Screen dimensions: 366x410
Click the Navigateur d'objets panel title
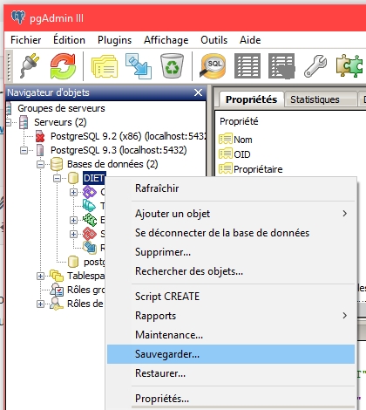coord(48,92)
